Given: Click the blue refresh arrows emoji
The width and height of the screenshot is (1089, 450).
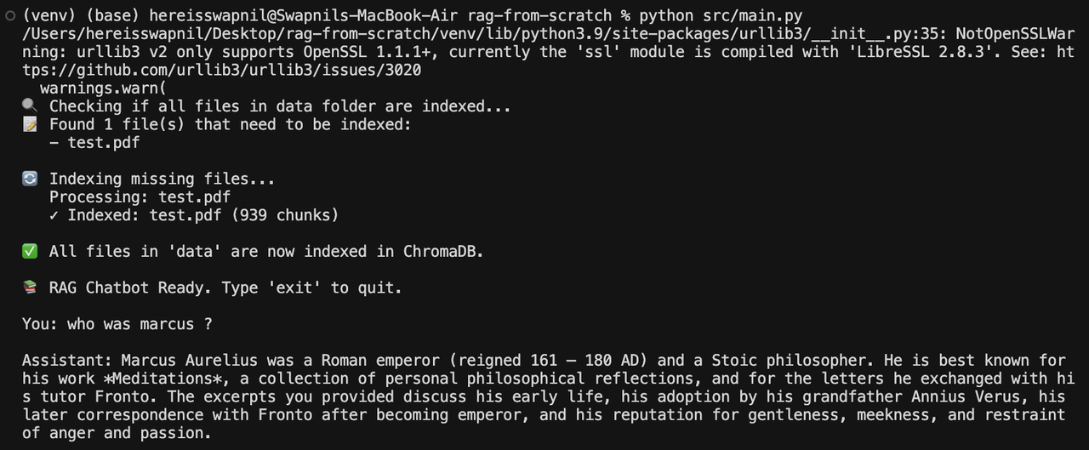Looking at the screenshot, I should point(30,179).
